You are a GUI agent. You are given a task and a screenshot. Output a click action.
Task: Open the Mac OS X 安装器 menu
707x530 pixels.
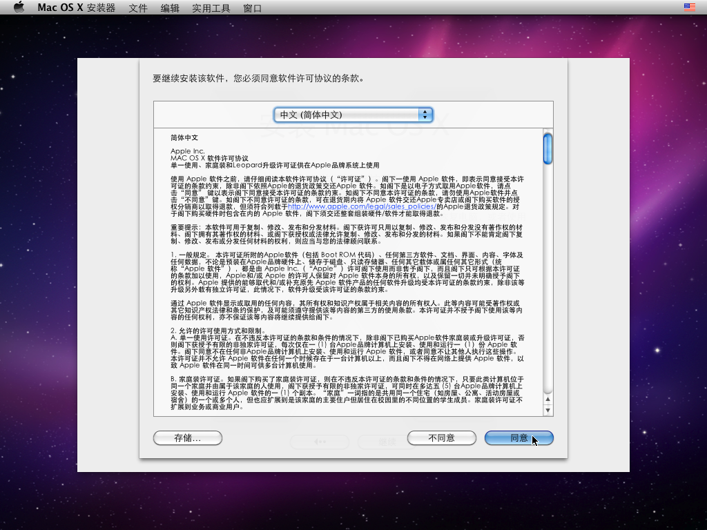pyautogui.click(x=76, y=8)
